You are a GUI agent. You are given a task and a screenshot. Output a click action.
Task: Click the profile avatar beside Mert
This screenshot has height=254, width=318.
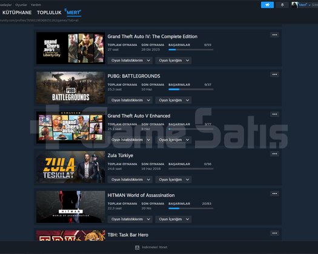point(294,5)
